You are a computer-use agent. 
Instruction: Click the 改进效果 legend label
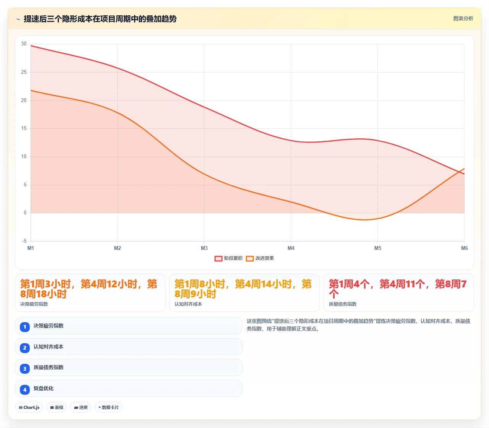point(264,258)
